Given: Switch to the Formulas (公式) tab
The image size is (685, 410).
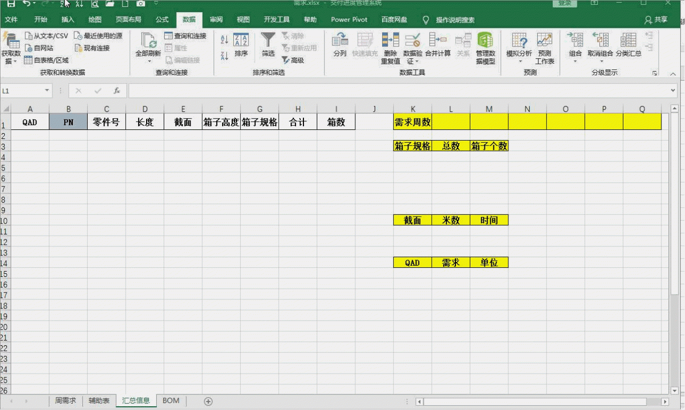Looking at the screenshot, I should tap(162, 20).
